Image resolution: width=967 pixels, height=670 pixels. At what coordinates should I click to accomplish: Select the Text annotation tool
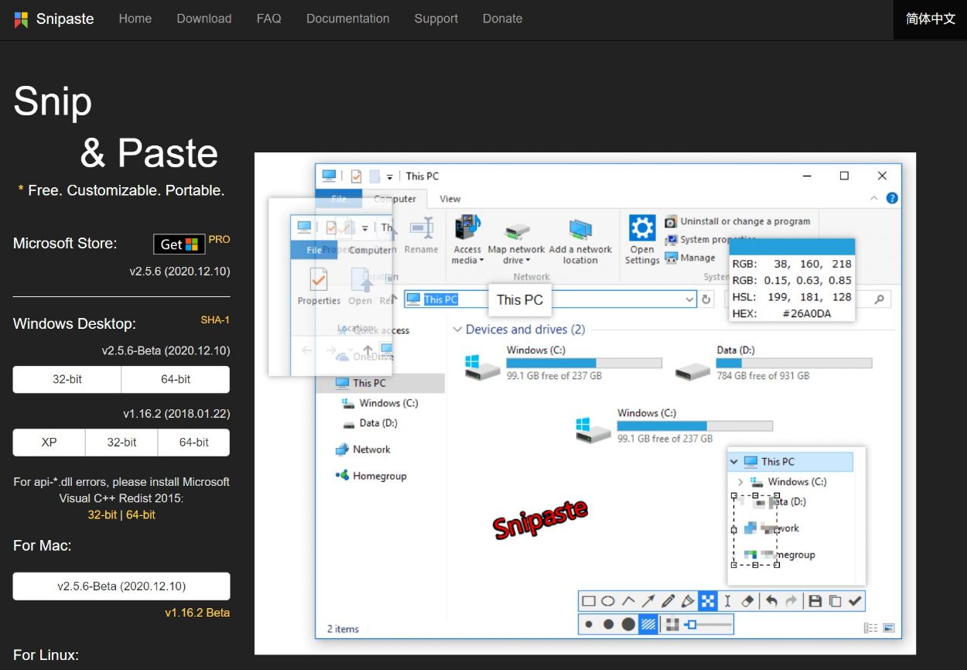coord(727,601)
